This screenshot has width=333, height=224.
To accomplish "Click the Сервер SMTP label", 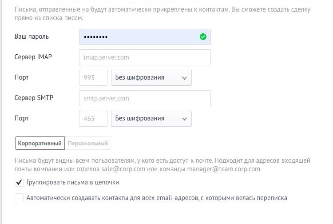I will [x=34, y=98].
